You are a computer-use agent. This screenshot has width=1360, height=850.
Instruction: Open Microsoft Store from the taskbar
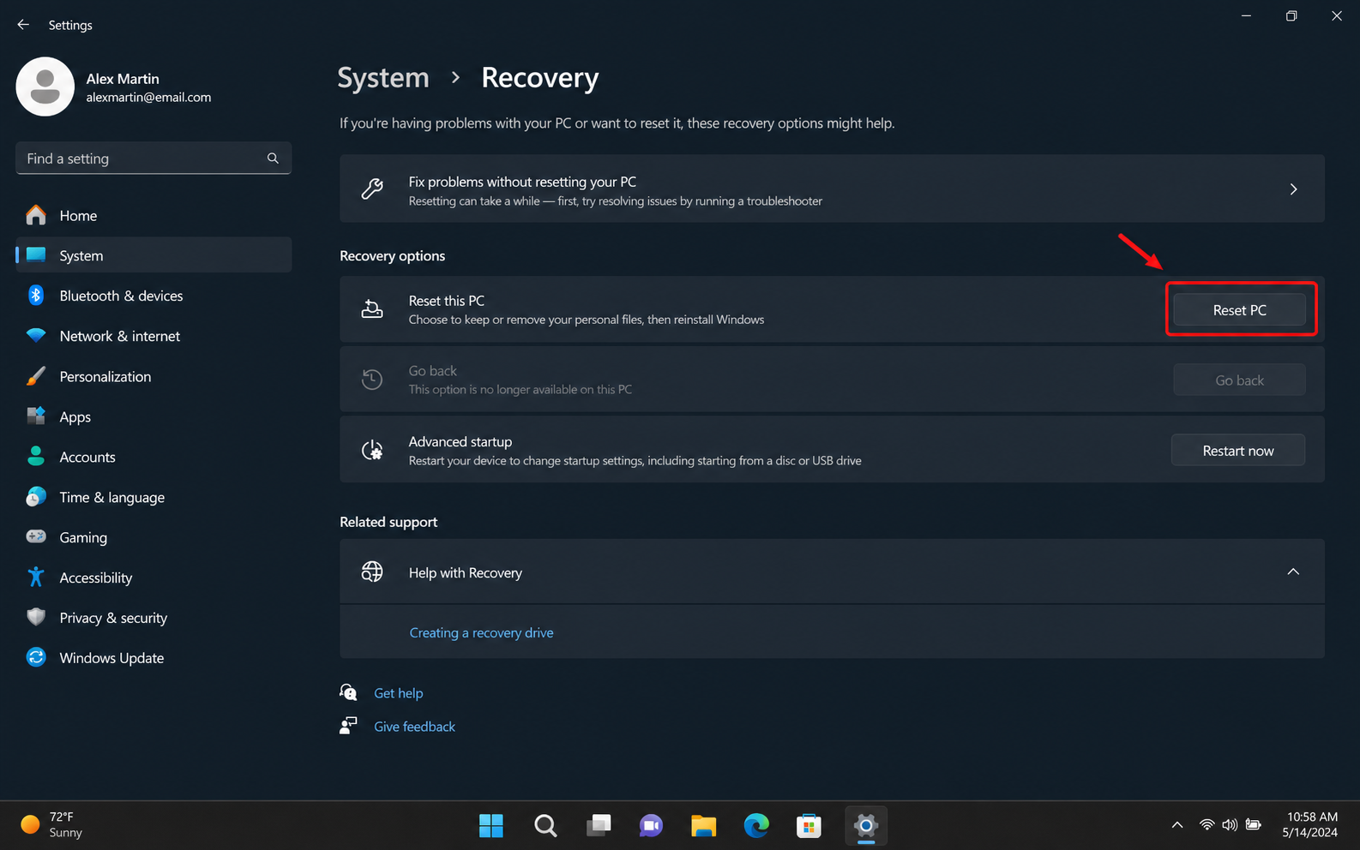tap(809, 826)
